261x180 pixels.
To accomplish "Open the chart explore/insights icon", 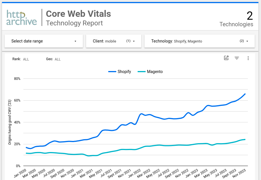I will coord(226,58).
